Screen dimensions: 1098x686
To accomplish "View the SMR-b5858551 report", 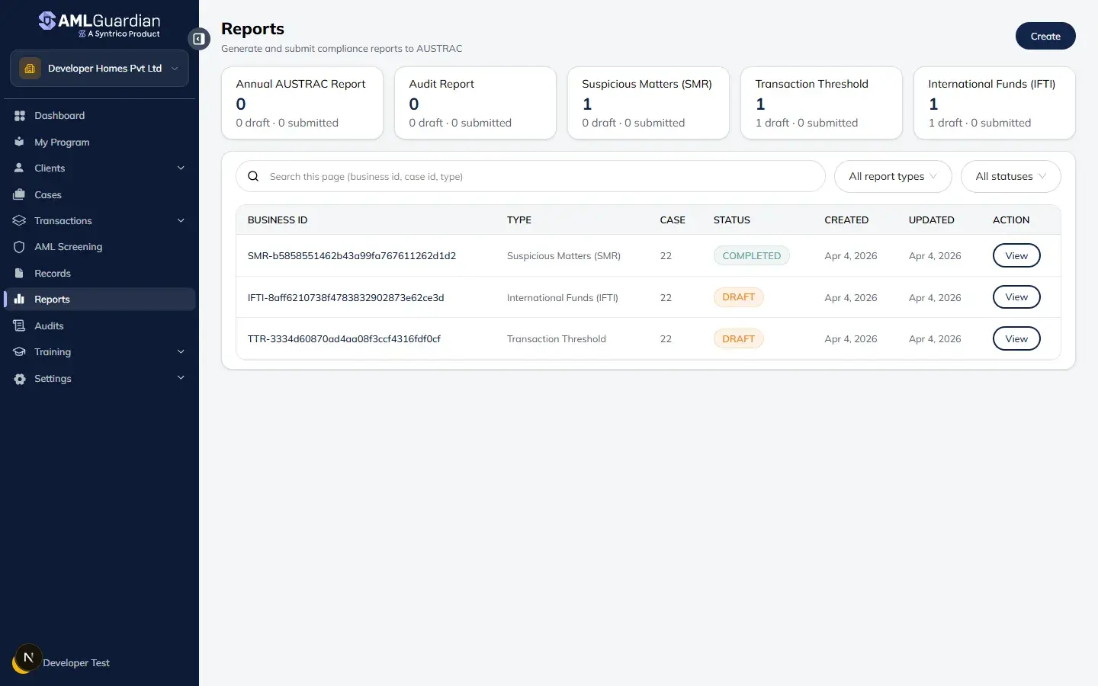I will pos(1016,255).
